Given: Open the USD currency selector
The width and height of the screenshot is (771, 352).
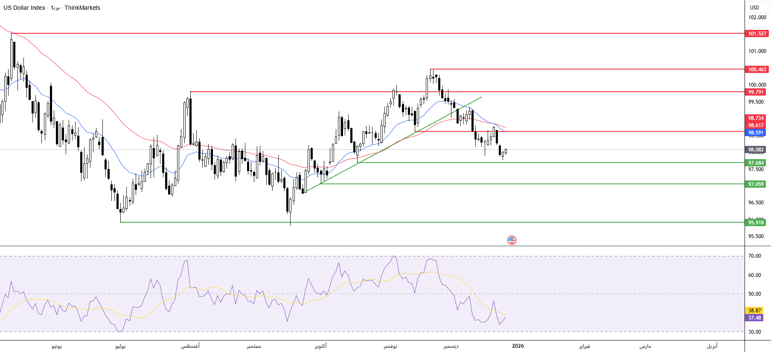Looking at the screenshot, I should coord(754,7).
